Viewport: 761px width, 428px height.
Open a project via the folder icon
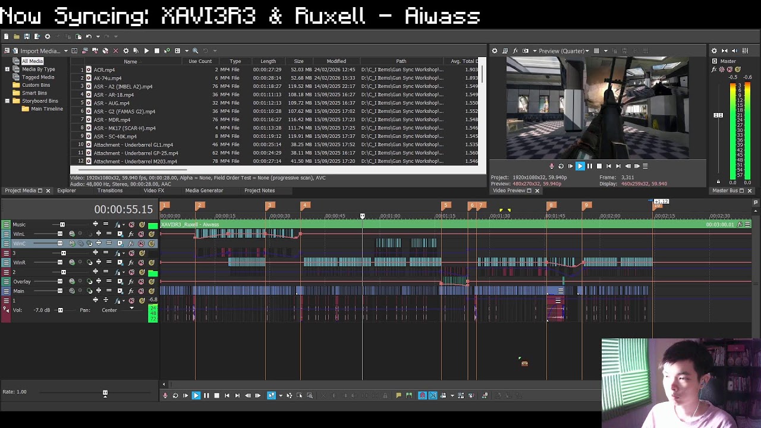click(x=16, y=37)
